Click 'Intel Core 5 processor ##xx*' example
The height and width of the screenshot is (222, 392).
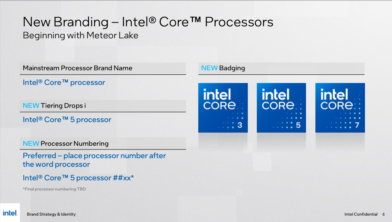(78, 177)
